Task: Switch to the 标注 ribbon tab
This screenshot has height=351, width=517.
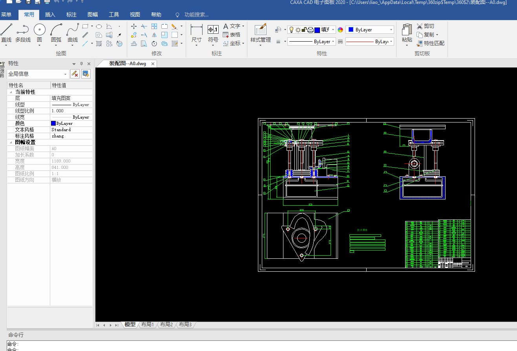Action: [71, 15]
